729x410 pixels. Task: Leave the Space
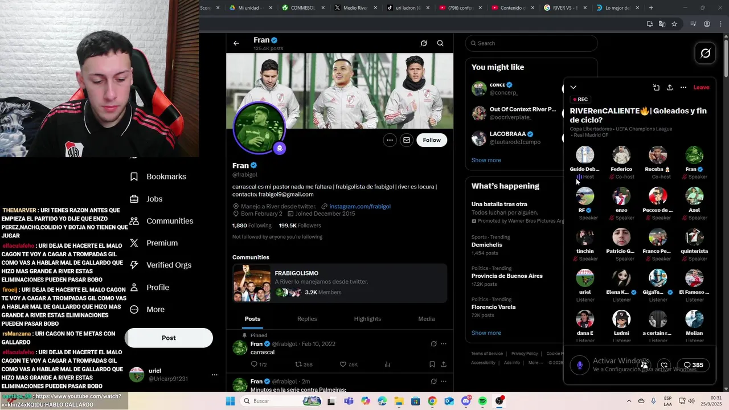(701, 88)
